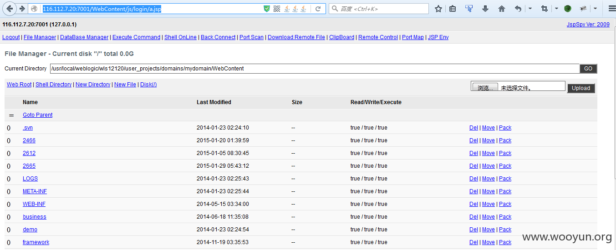Viewport: 616px width, 250px height.
Task: Click the magnifier icon in search box
Action: tap(335, 9)
